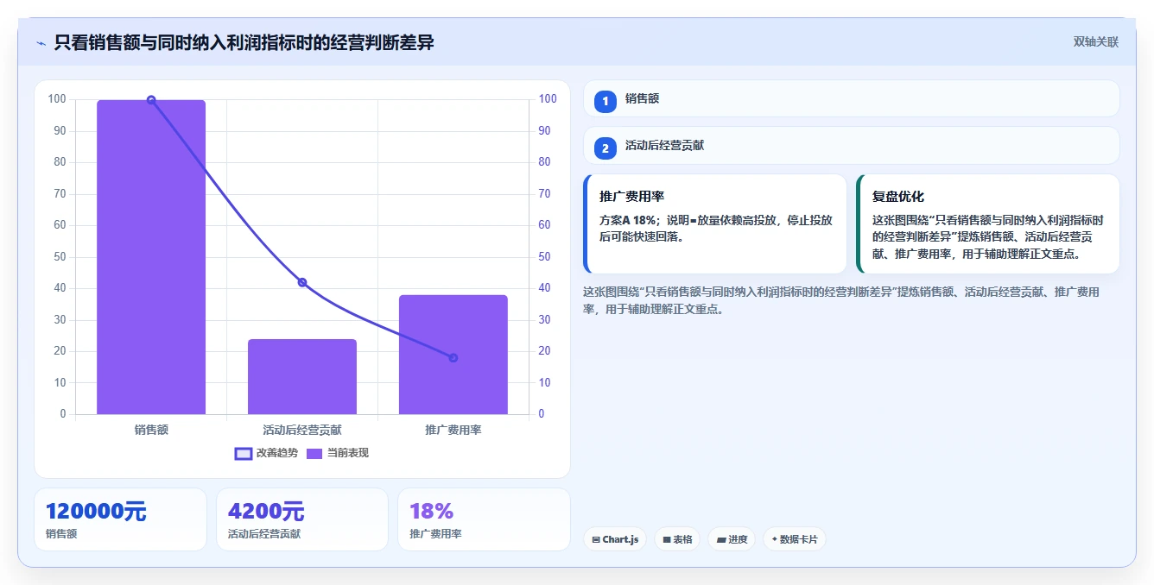The height and width of the screenshot is (585, 1154).
Task: Click the blue number 1 badge
Action: pos(606,101)
